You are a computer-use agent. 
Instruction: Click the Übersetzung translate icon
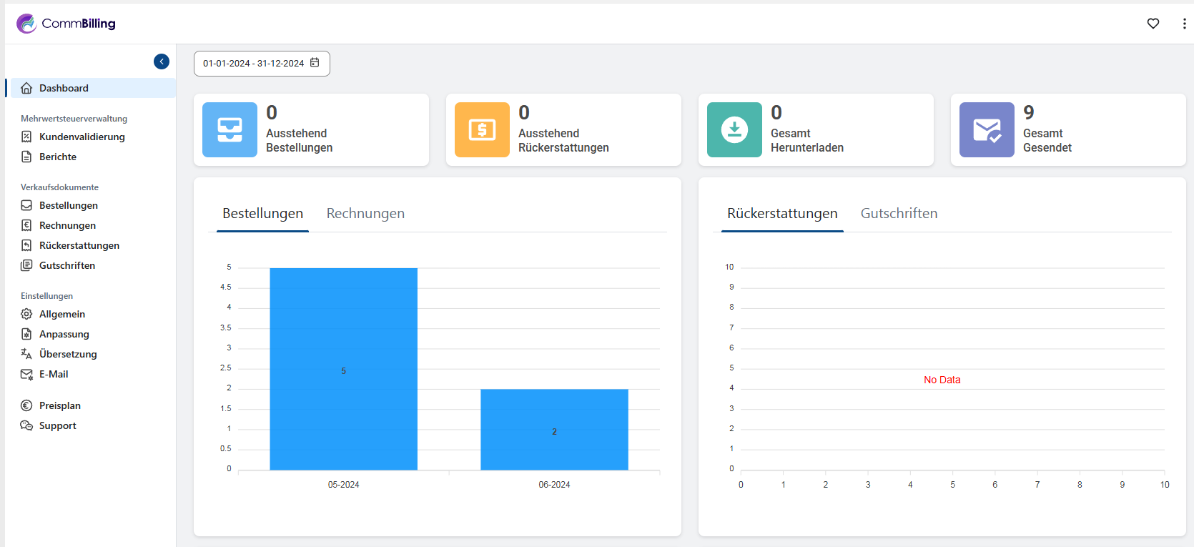coord(26,354)
